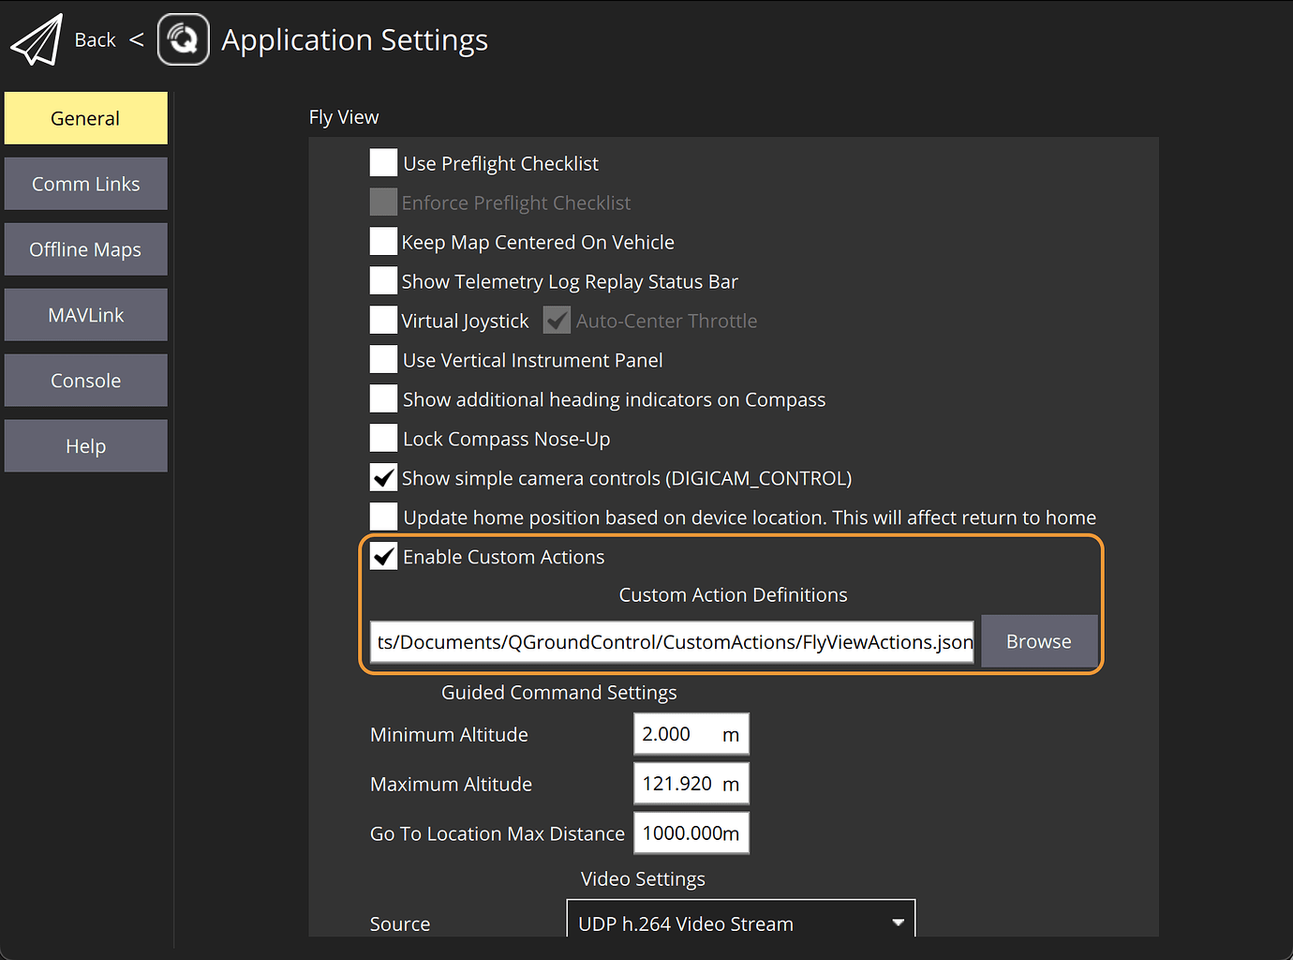Image resolution: width=1293 pixels, height=960 pixels.
Task: Disable Show simple camera controls
Action: pyautogui.click(x=382, y=477)
